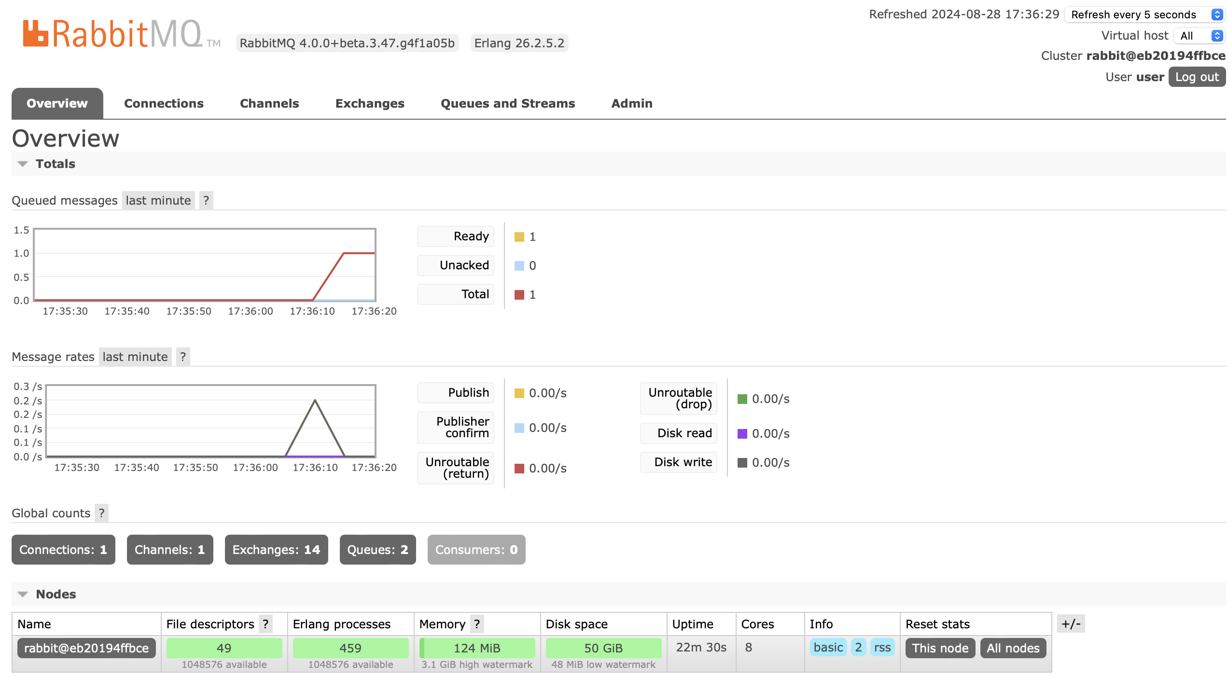1228x692 pixels.
Task: Click the Disk read purple swatch
Action: click(742, 434)
